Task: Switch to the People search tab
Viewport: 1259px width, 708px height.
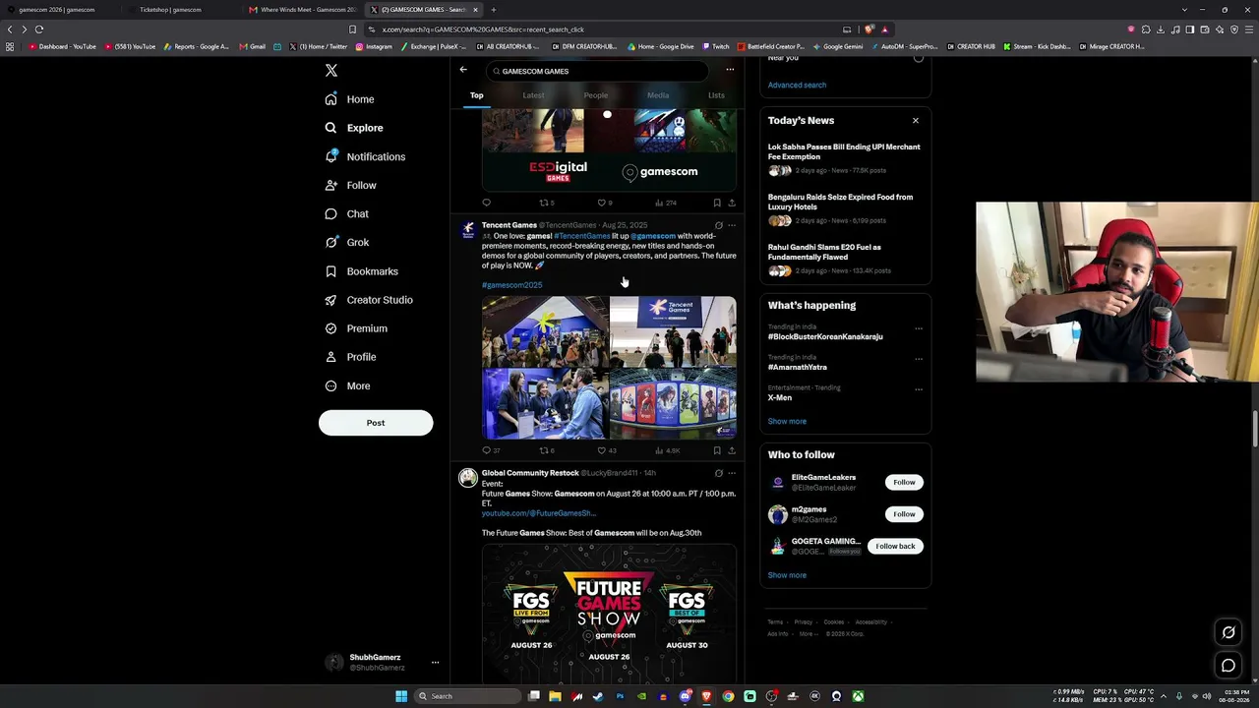Action: click(595, 95)
